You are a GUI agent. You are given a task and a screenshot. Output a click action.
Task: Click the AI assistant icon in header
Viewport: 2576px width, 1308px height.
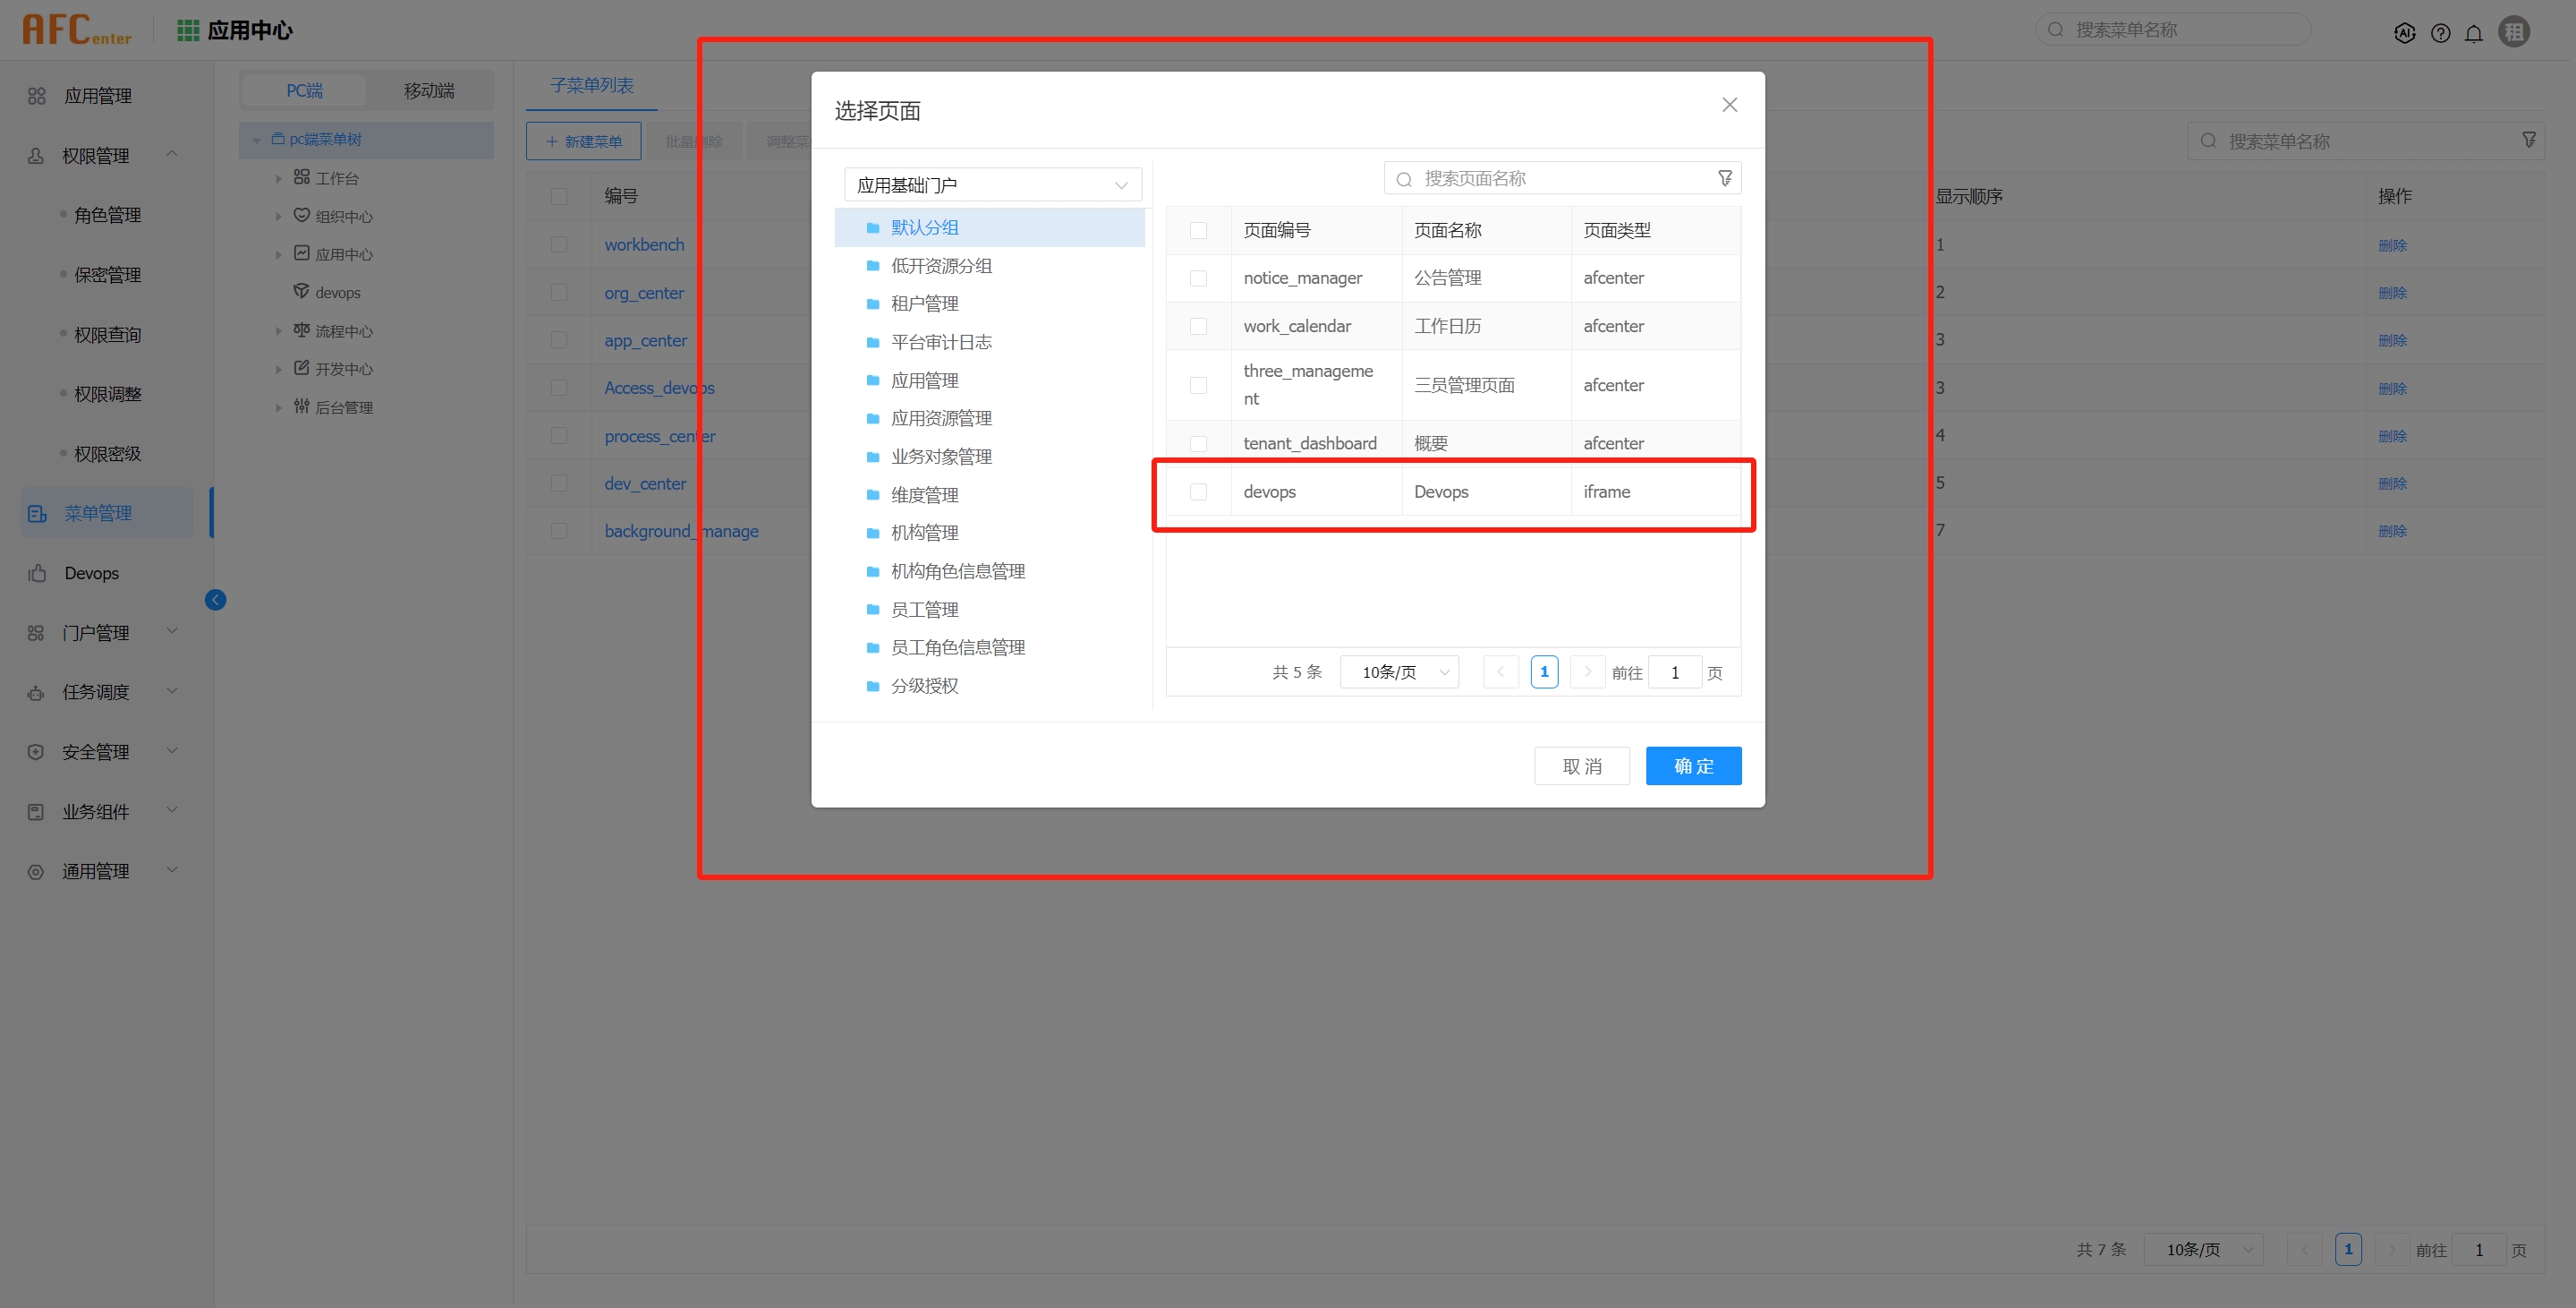click(2404, 33)
